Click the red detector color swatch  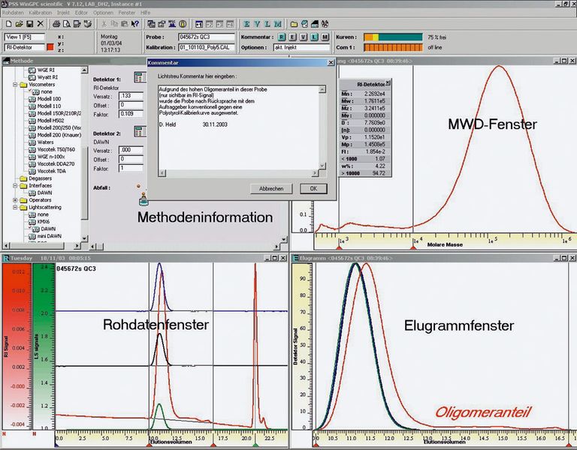(x=50, y=47)
